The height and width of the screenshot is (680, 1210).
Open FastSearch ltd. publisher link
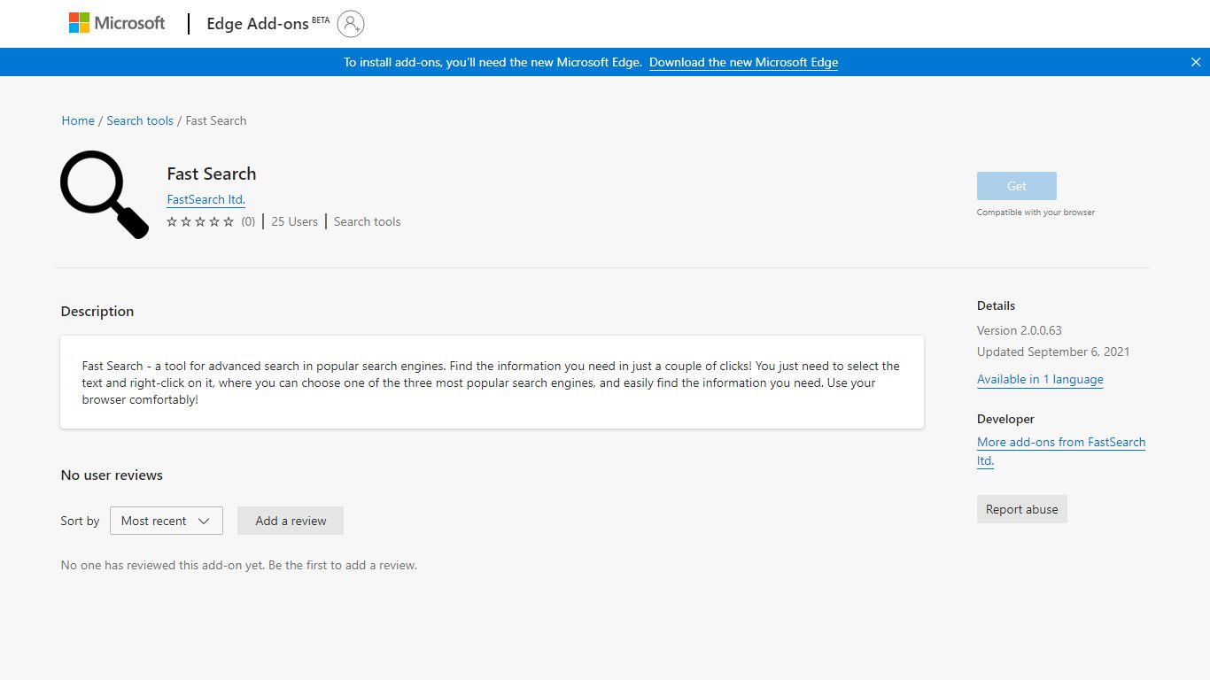point(206,199)
